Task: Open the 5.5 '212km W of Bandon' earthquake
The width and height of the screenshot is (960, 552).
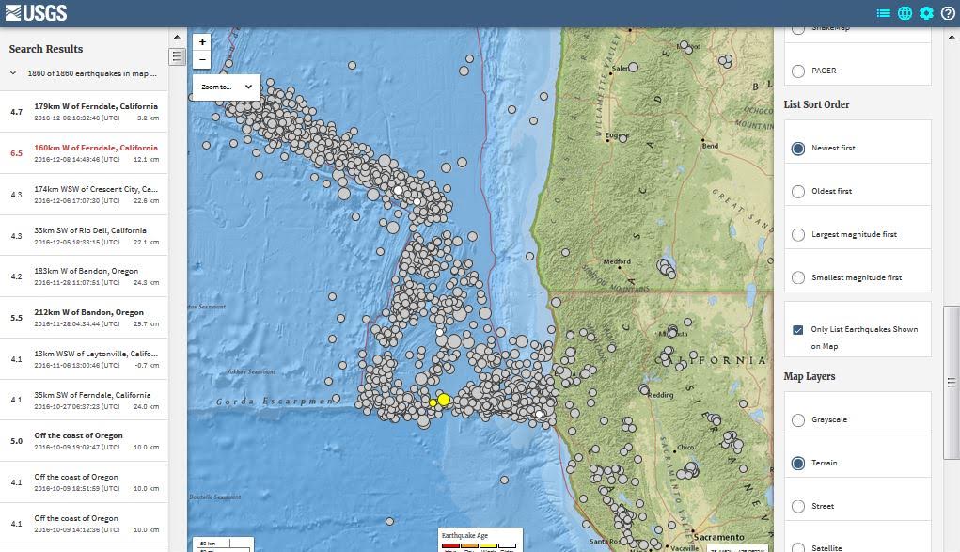Action: pyautogui.click(x=84, y=317)
